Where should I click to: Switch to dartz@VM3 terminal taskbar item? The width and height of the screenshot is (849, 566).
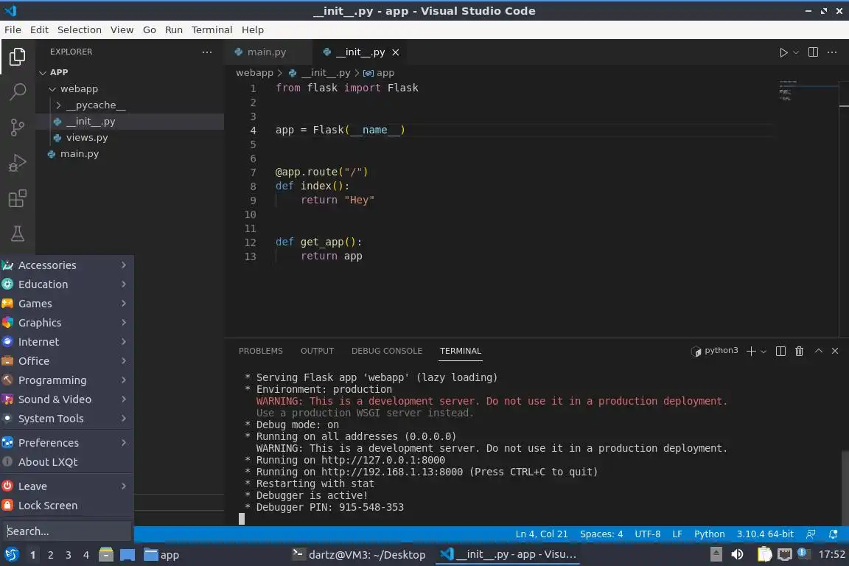[x=359, y=555]
